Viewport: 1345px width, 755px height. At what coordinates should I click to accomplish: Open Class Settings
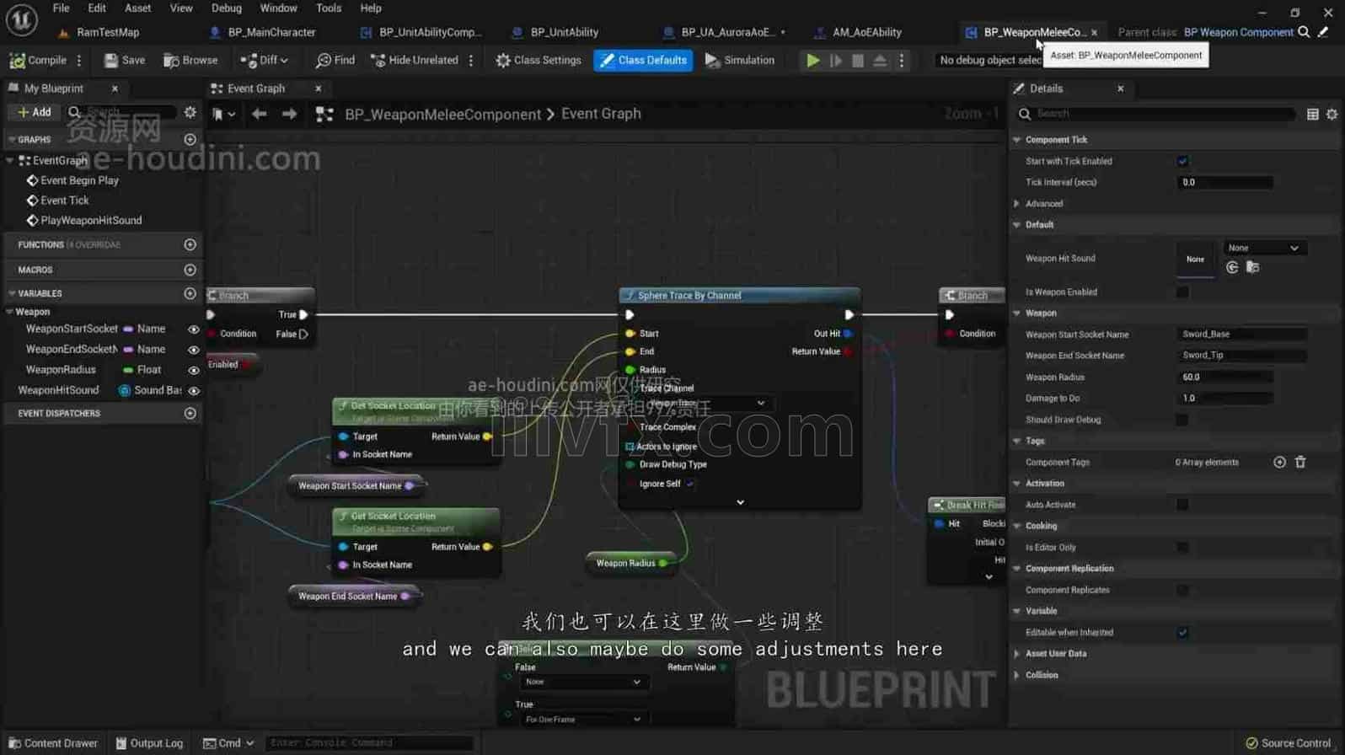point(539,60)
